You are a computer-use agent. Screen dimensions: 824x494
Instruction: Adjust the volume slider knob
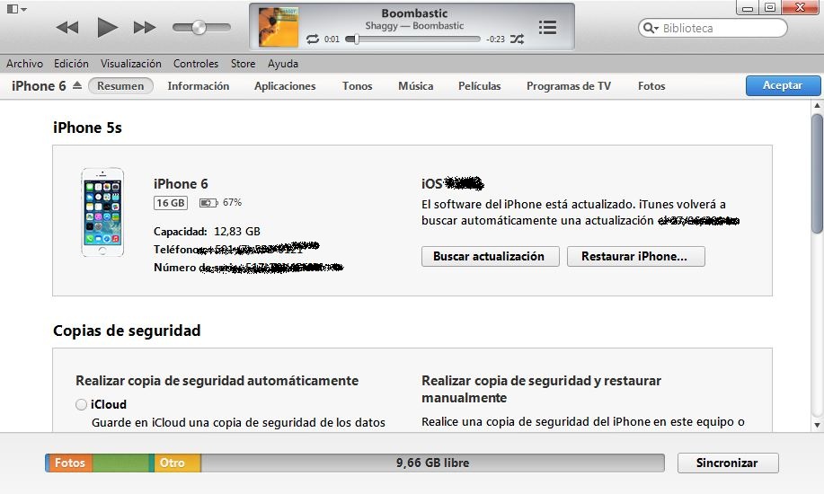coord(199,27)
